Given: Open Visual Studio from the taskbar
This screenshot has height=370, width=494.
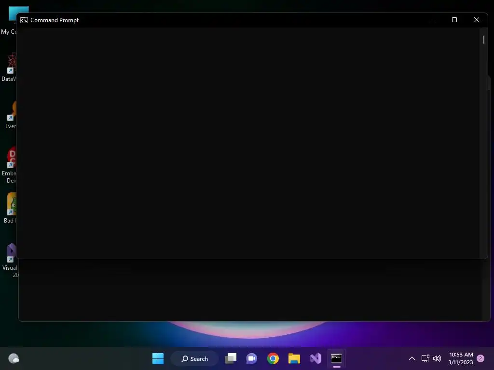Looking at the screenshot, I should tap(316, 358).
